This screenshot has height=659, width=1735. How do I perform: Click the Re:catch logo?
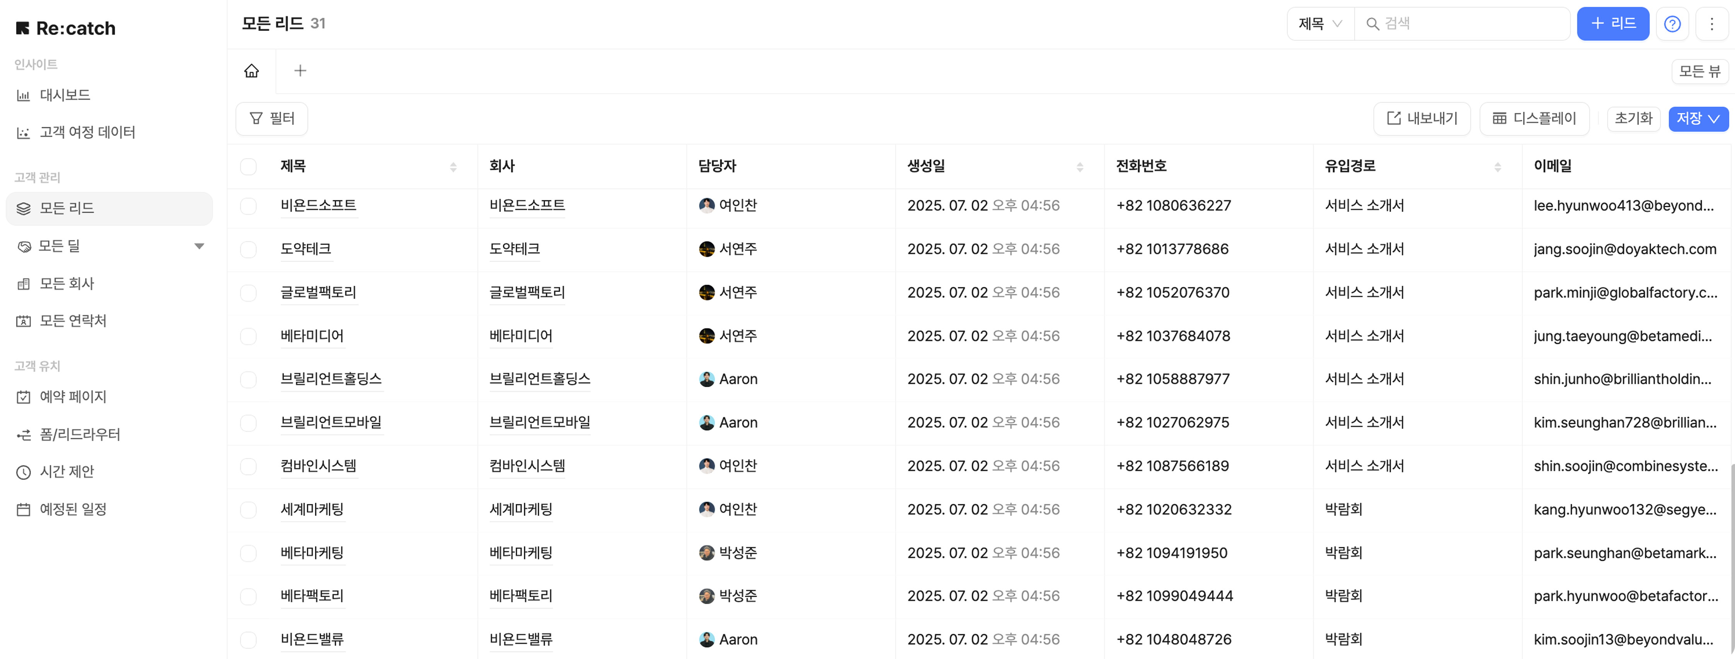click(66, 28)
